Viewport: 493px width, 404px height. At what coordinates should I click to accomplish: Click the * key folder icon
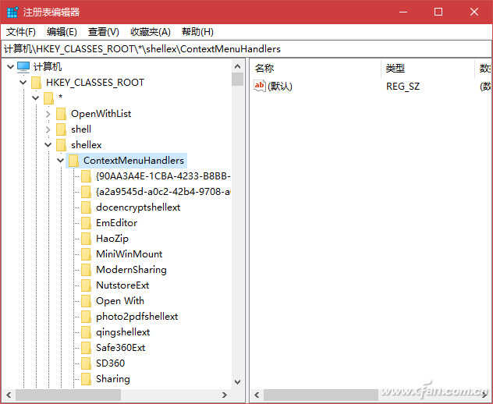pyautogui.click(x=48, y=97)
